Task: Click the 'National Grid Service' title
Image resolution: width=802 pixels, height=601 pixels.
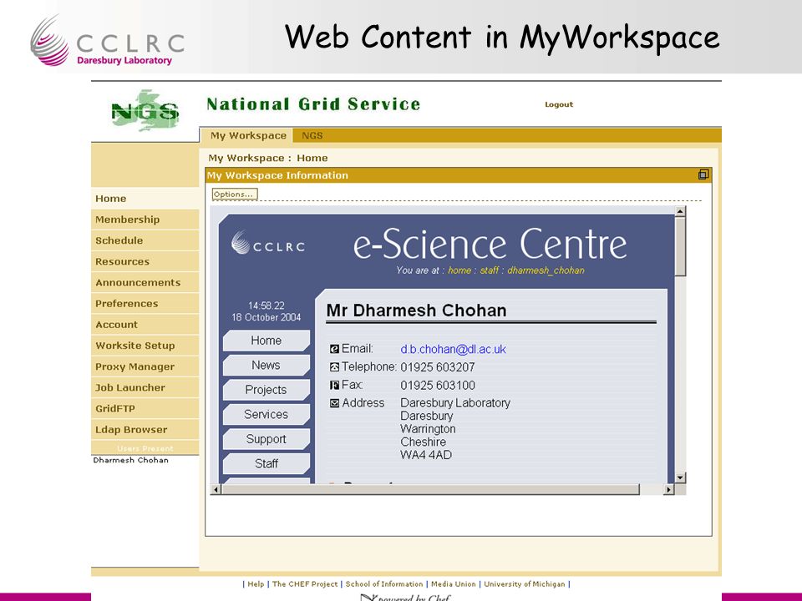Action: click(x=313, y=104)
